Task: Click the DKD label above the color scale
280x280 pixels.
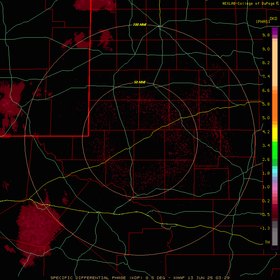Action: [x=273, y=19]
